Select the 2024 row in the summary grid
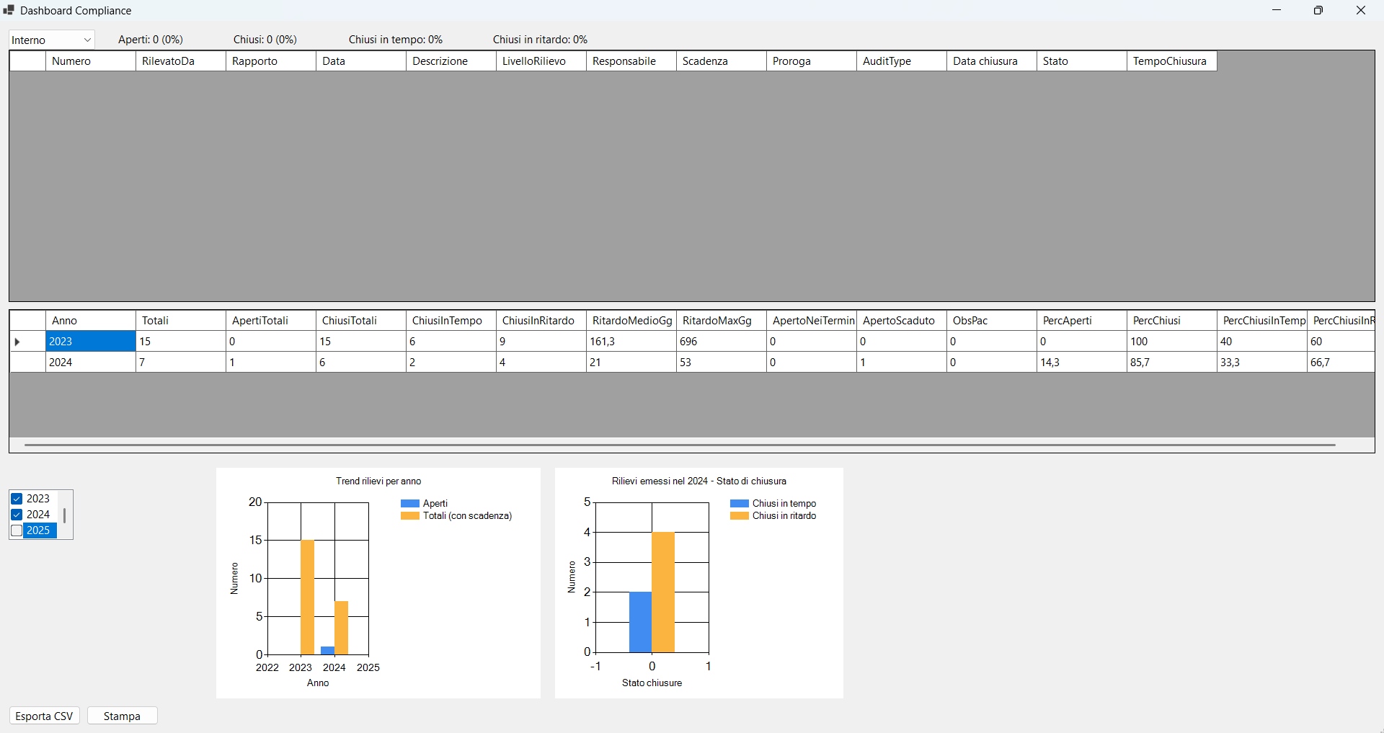1384x733 pixels. (x=89, y=362)
